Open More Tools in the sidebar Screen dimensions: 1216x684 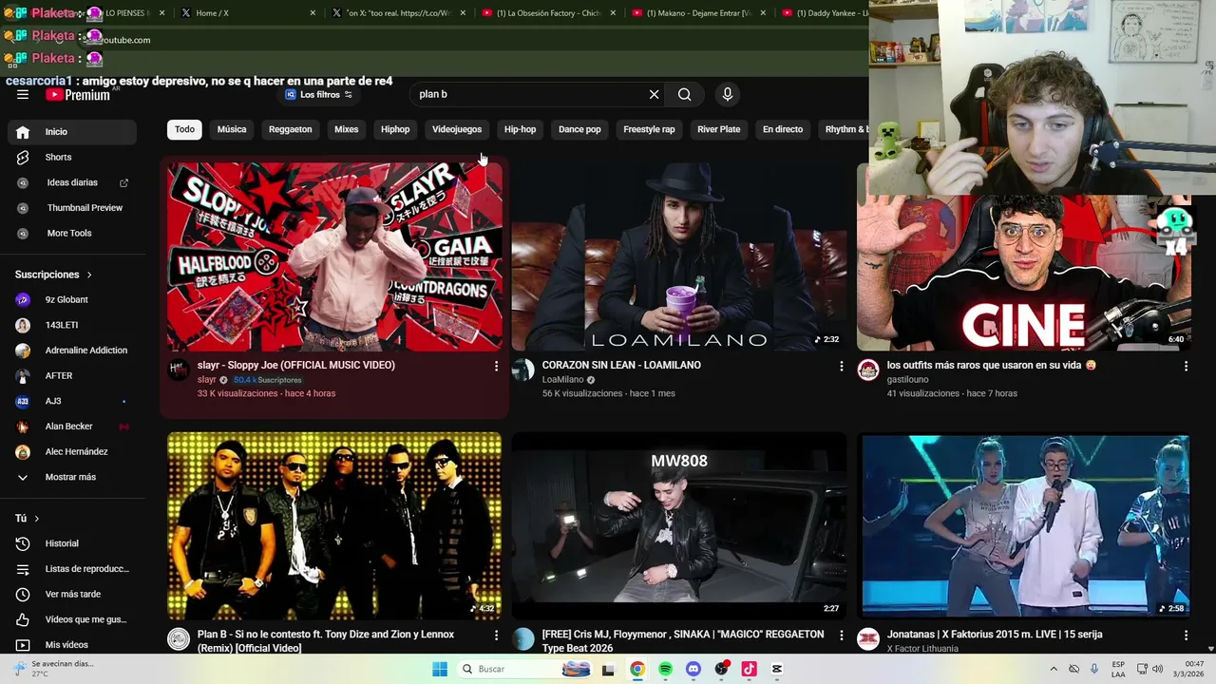pos(72,233)
